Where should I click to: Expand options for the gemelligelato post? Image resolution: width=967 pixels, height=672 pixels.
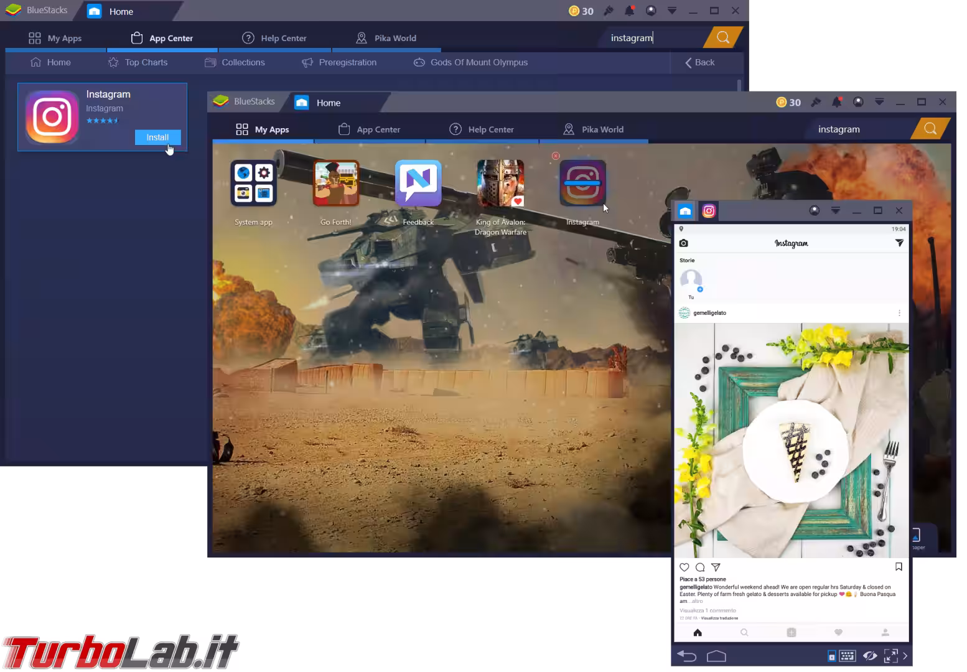click(899, 313)
